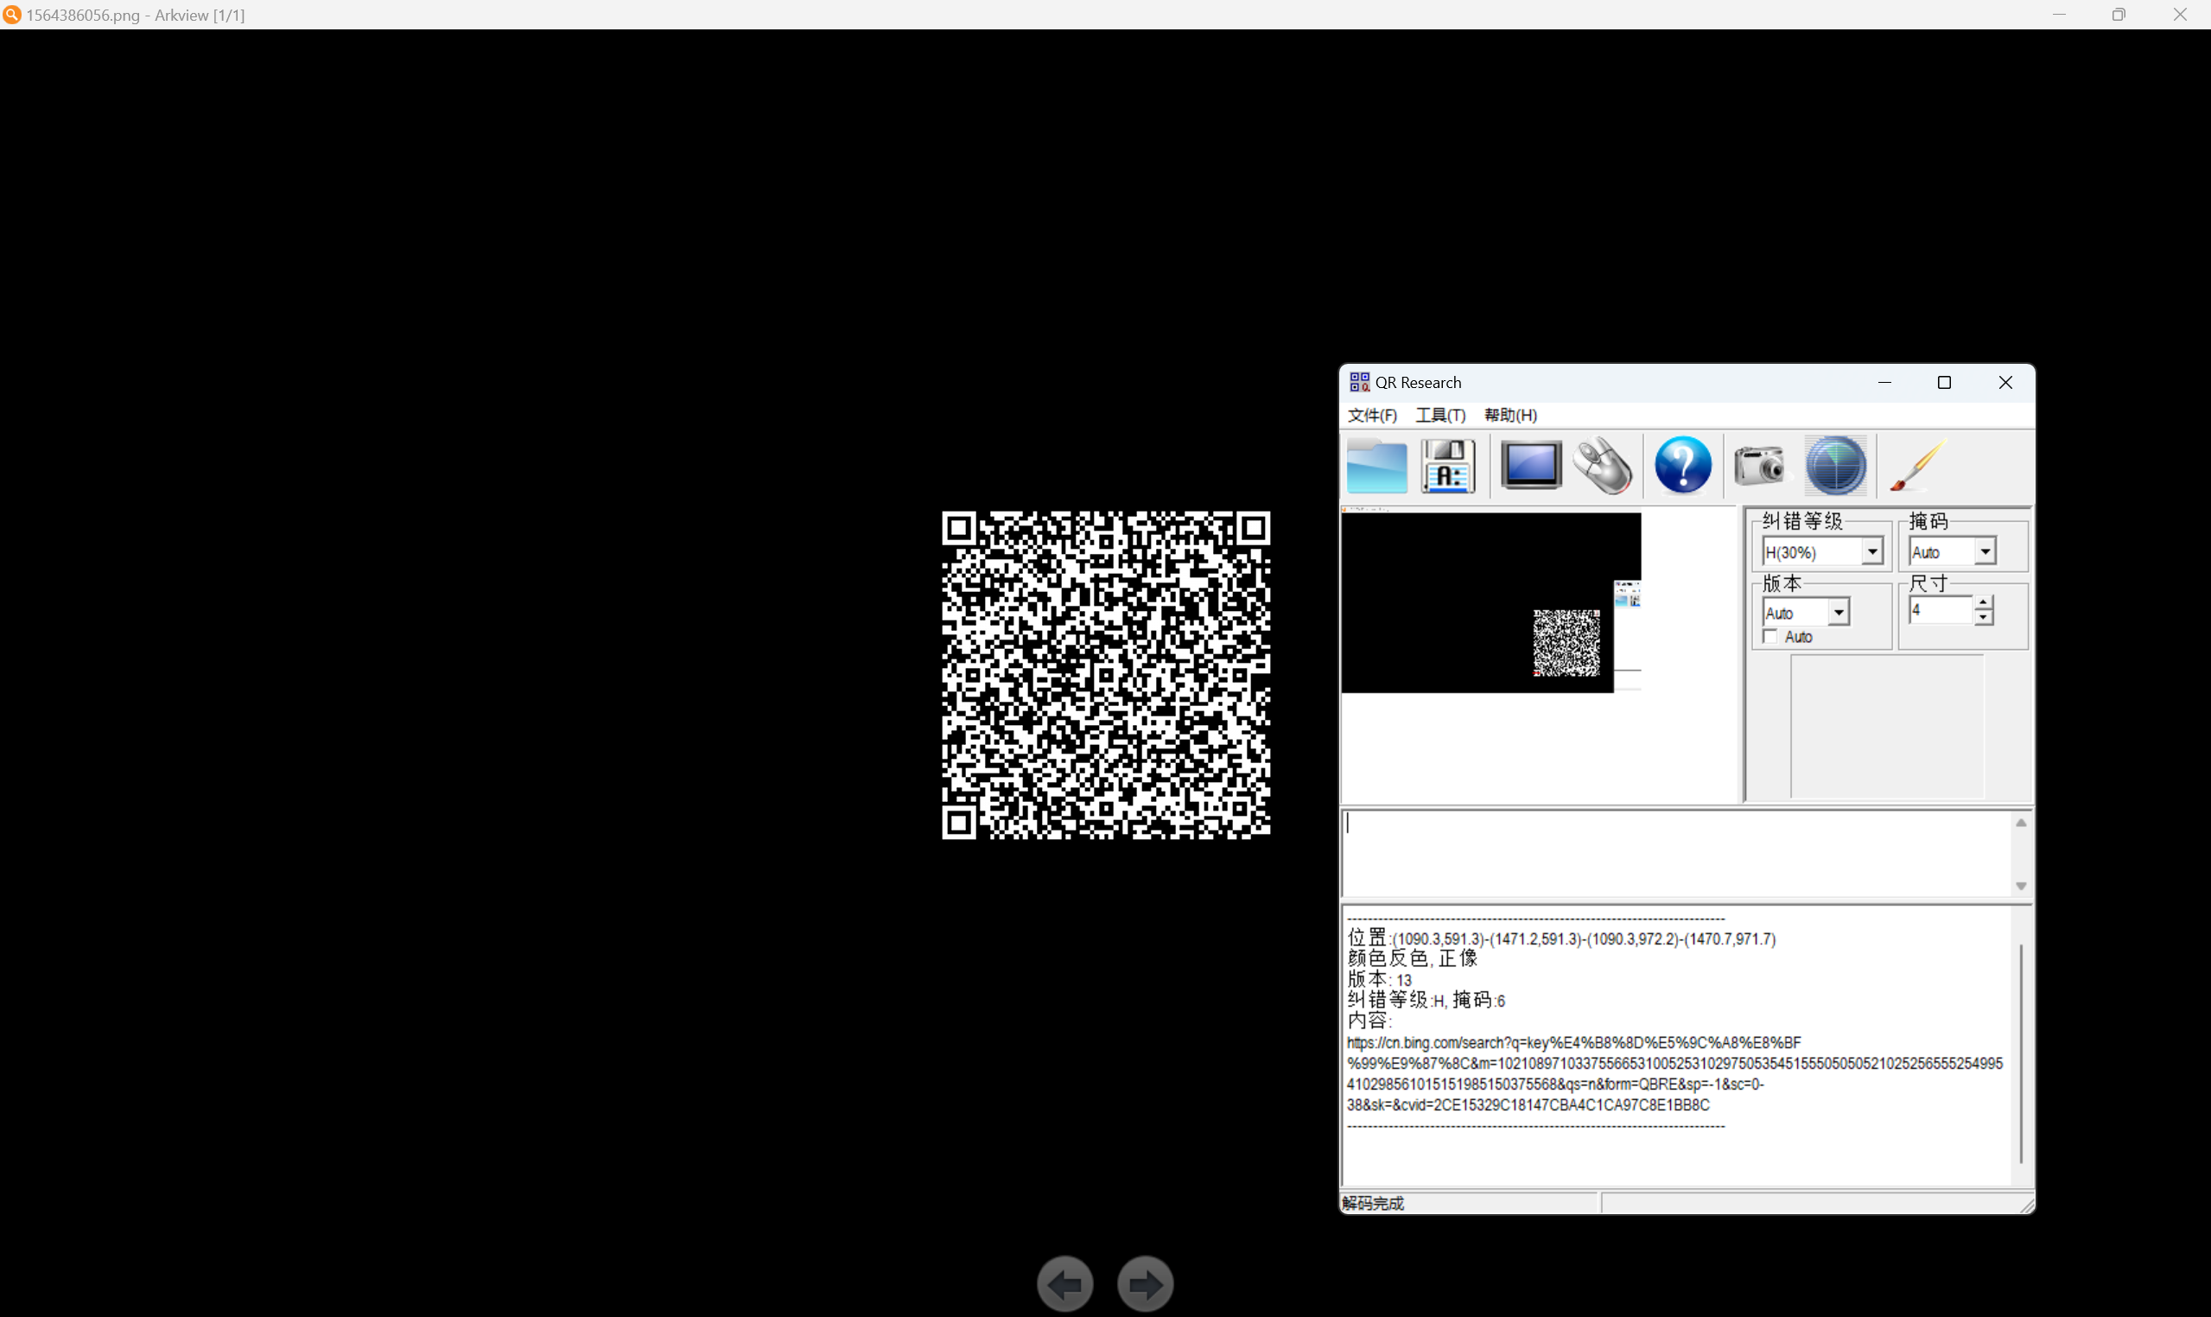Image resolution: width=2211 pixels, height=1317 pixels.
Task: Click the QR code image in Arkview
Action: coord(1106,676)
